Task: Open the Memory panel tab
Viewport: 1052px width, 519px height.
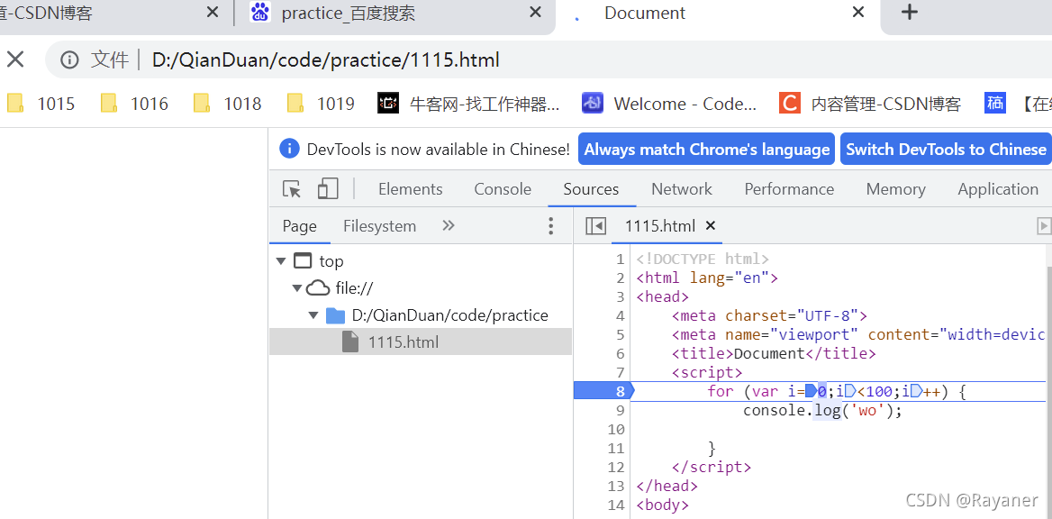Action: [x=895, y=189]
